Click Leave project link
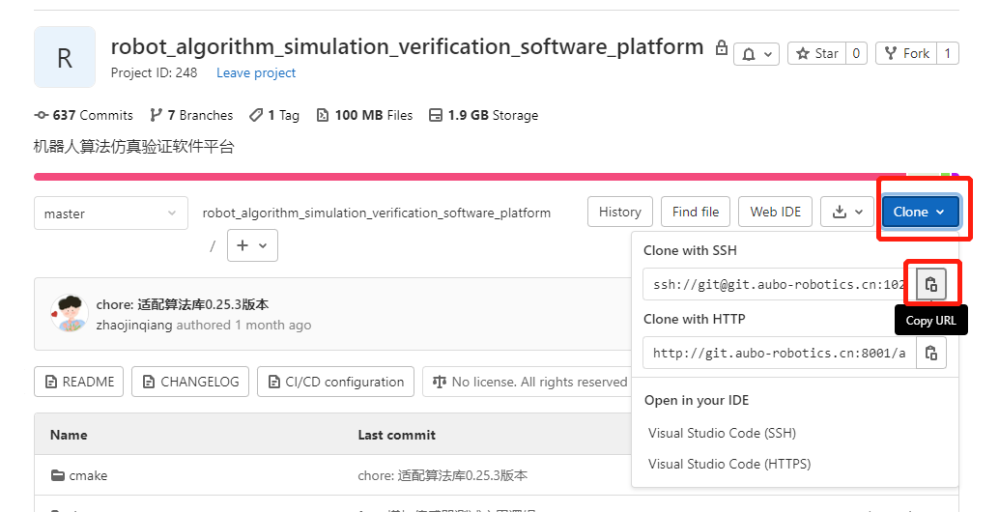This screenshot has height=512, width=999. [256, 72]
